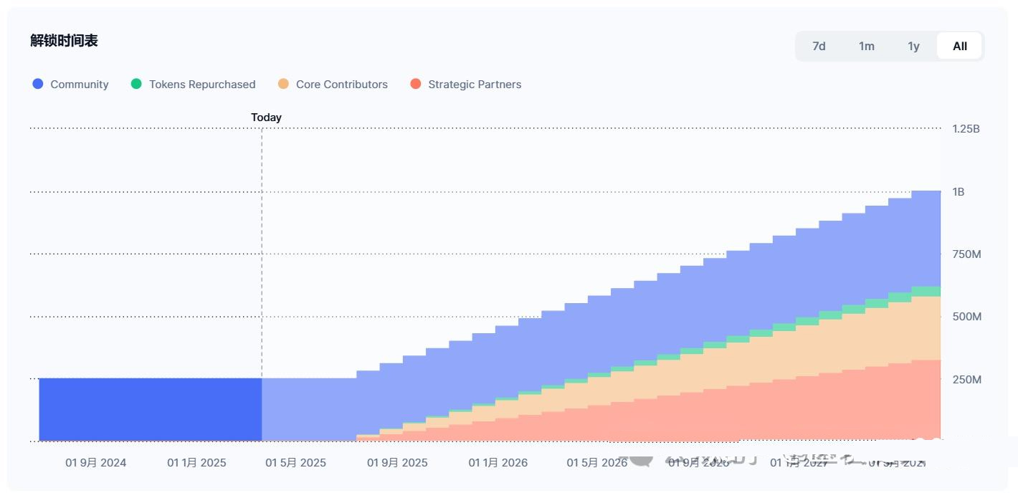Screen dimensions: 1018x493
Task: Click the Today marker label
Action: pos(266,118)
